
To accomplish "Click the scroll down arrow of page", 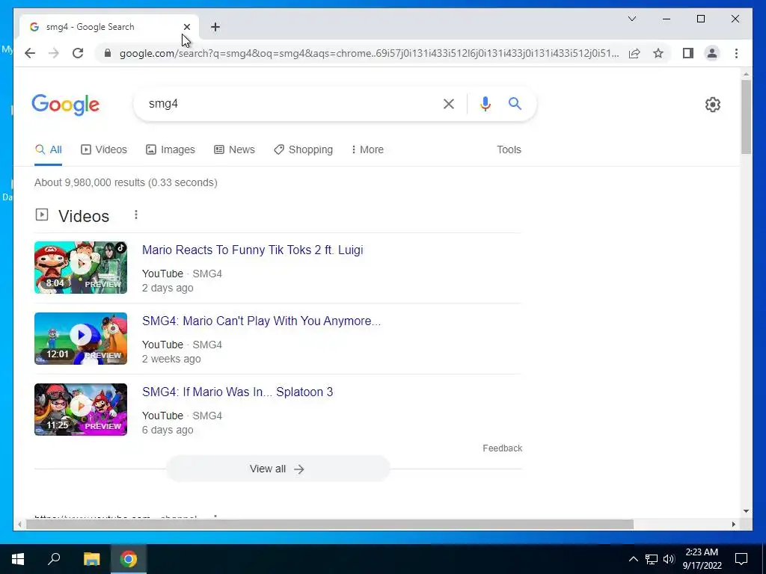I will click(x=746, y=511).
